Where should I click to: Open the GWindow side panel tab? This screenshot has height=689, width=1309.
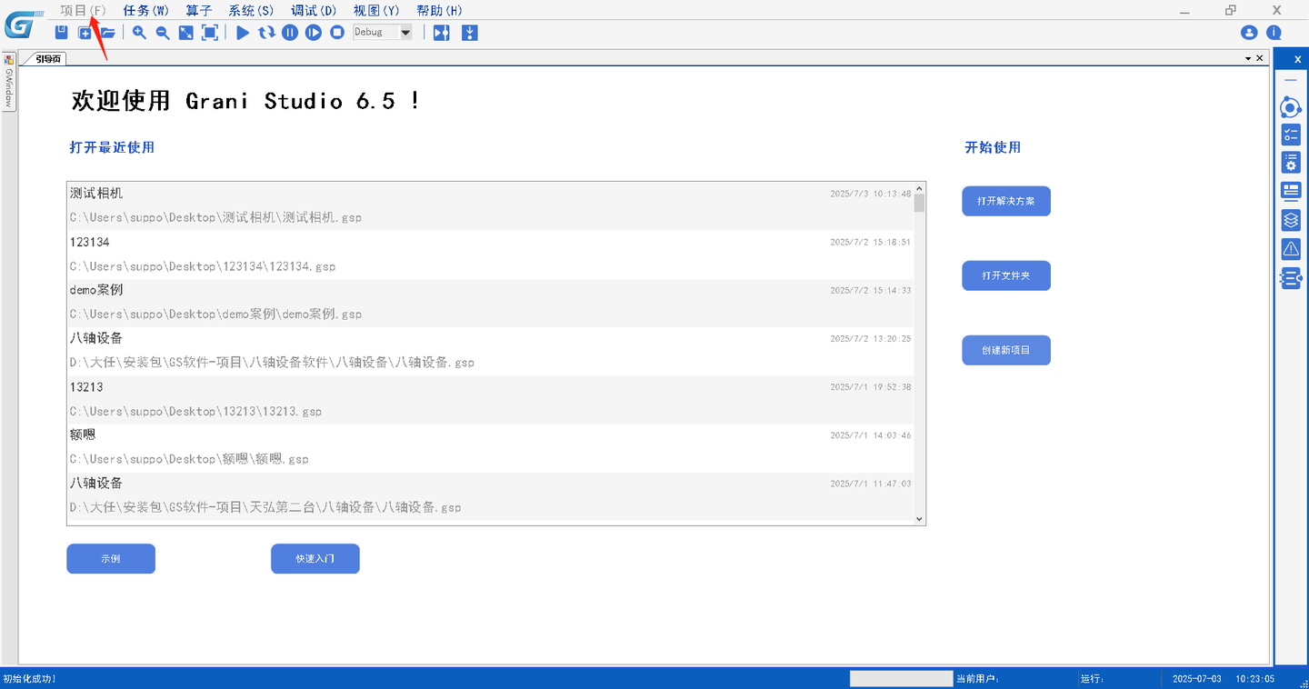9,88
